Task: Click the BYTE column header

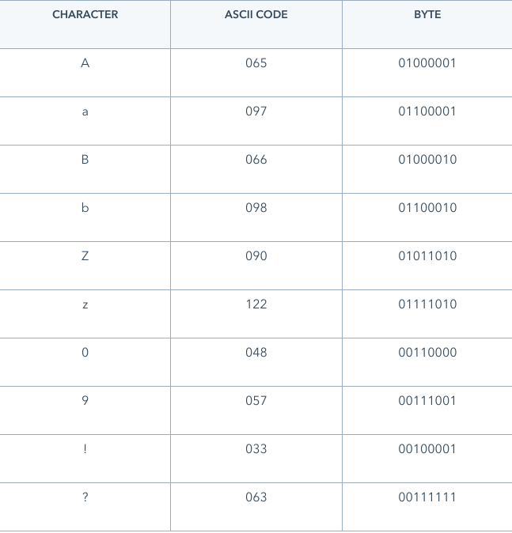Action: (427, 14)
